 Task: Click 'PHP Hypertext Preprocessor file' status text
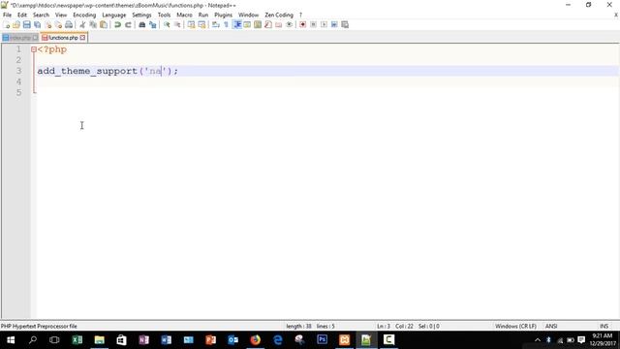coord(39,327)
